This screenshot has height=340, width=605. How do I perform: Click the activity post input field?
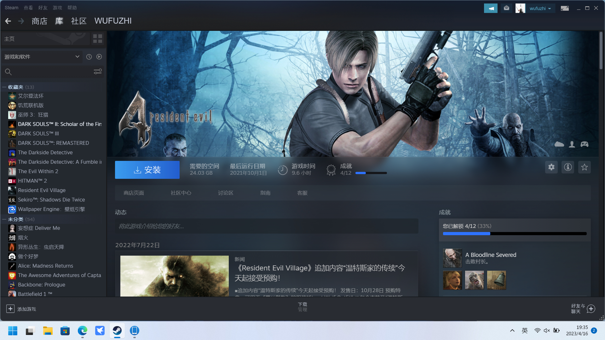point(267,226)
